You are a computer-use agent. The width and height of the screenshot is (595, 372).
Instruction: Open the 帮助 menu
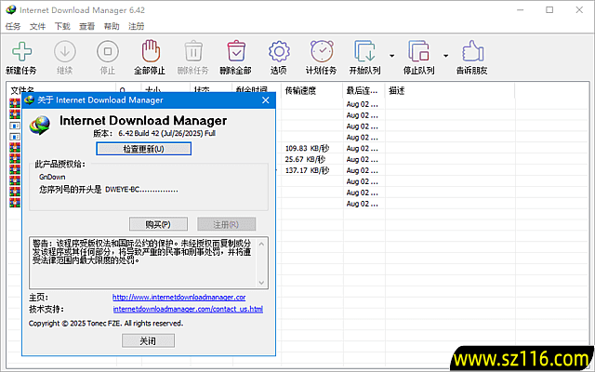[112, 26]
